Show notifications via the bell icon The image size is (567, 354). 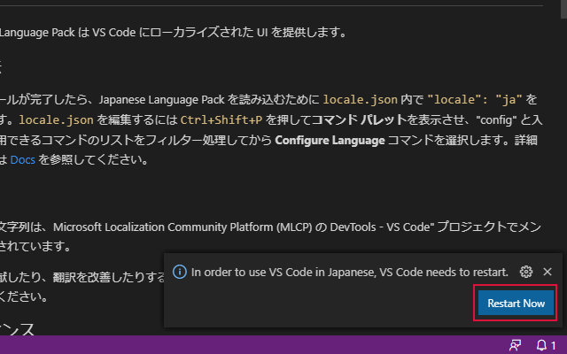[x=546, y=345]
